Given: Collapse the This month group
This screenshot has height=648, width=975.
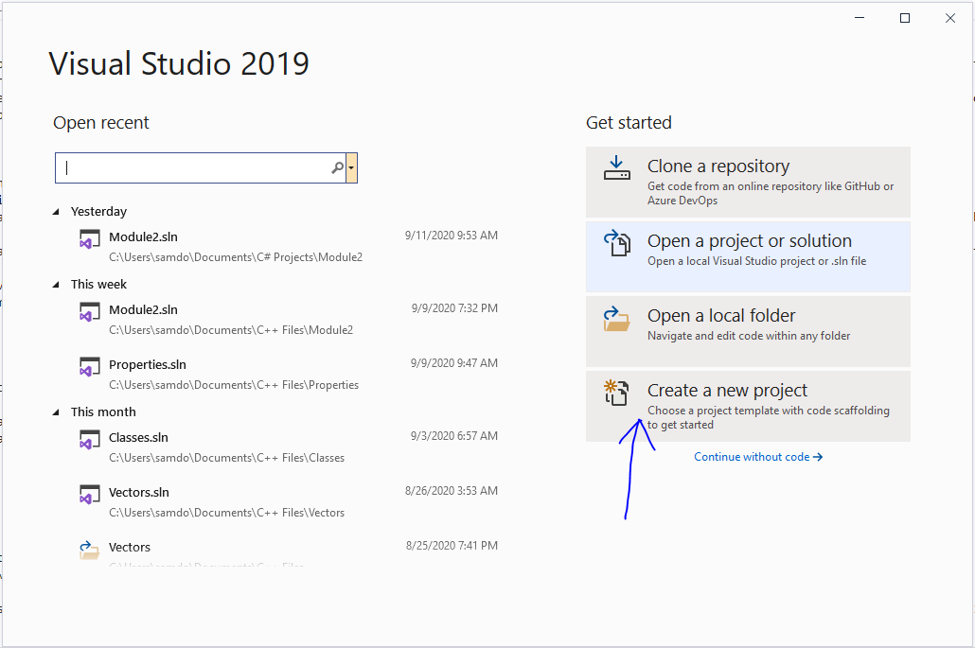Looking at the screenshot, I should point(57,412).
